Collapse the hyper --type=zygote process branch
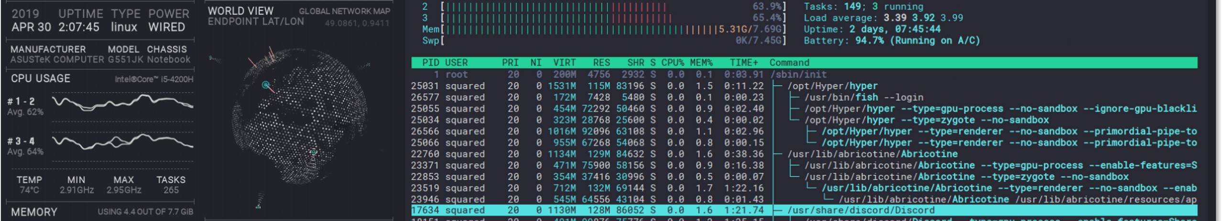 pos(927,120)
